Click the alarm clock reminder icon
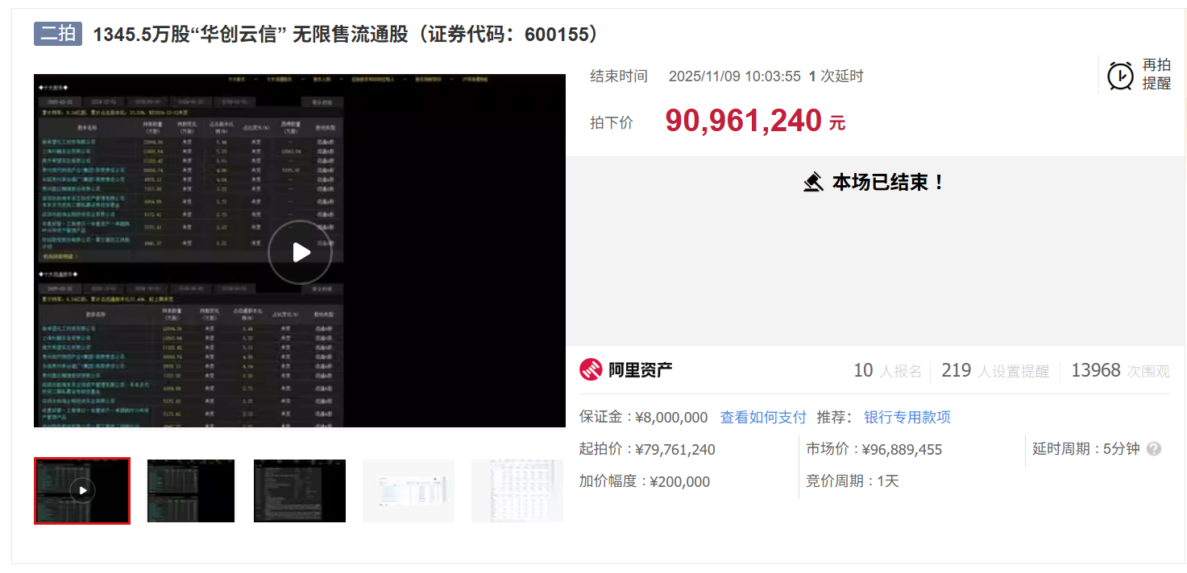This screenshot has width=1187, height=573. click(x=1120, y=76)
